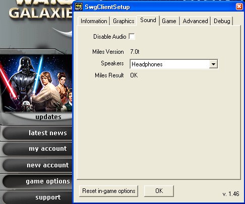Close the SwgClientSetup window
The image size is (245, 204).
click(x=239, y=7)
